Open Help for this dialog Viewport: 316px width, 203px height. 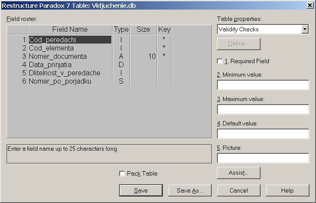[x=287, y=190]
